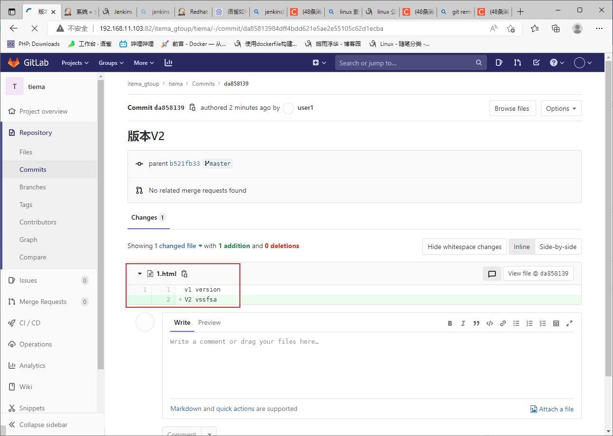Open a new browser tab
The height and width of the screenshot is (436, 613).
coord(521,11)
